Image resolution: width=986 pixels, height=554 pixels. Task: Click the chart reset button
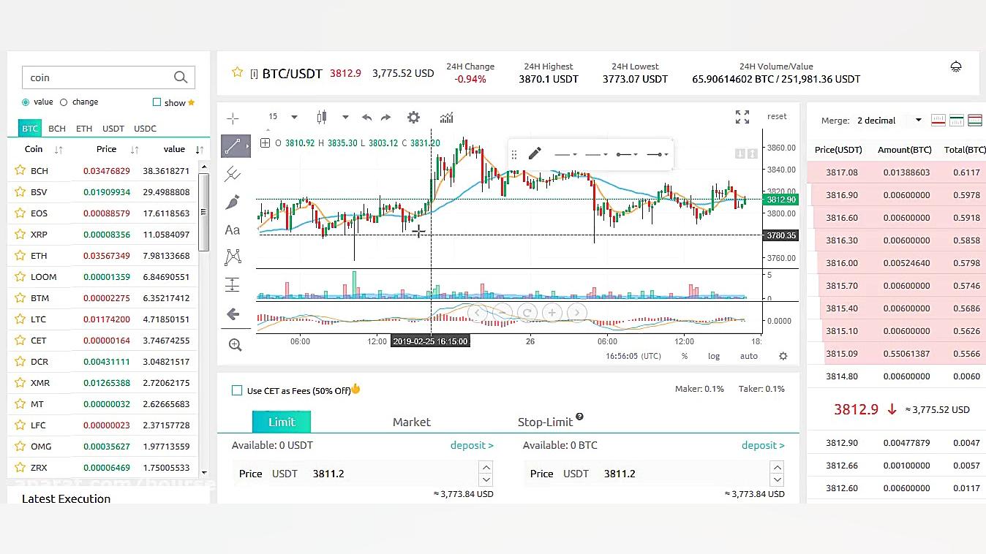coord(777,116)
